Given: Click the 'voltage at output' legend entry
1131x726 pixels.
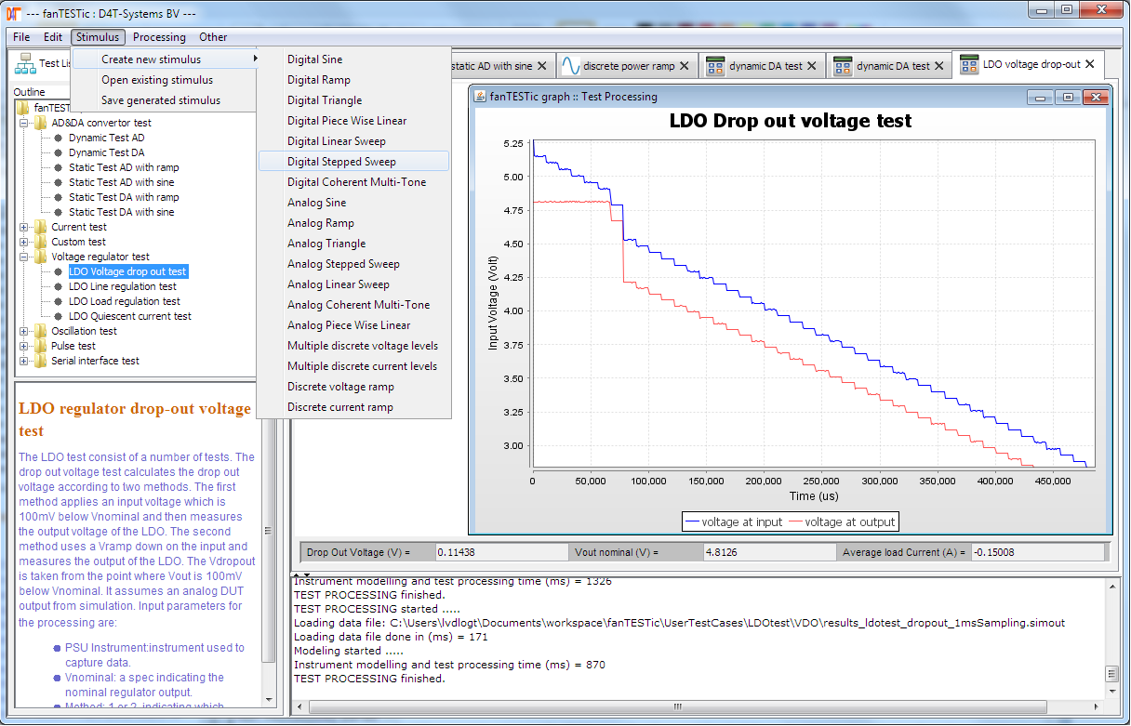Looking at the screenshot, I should [x=843, y=521].
